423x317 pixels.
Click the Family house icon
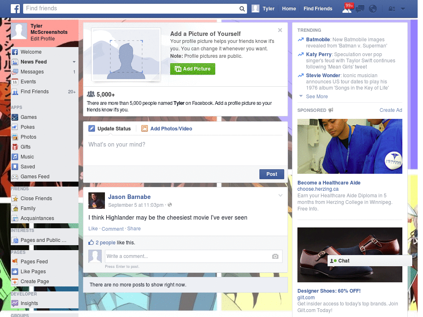click(15, 208)
